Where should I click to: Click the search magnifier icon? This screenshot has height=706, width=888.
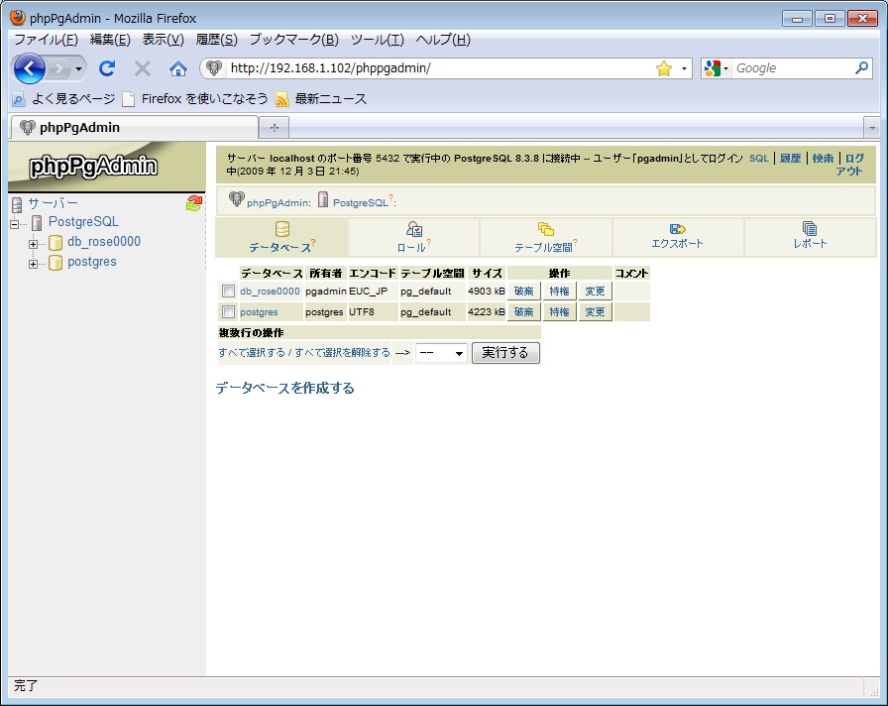861,68
